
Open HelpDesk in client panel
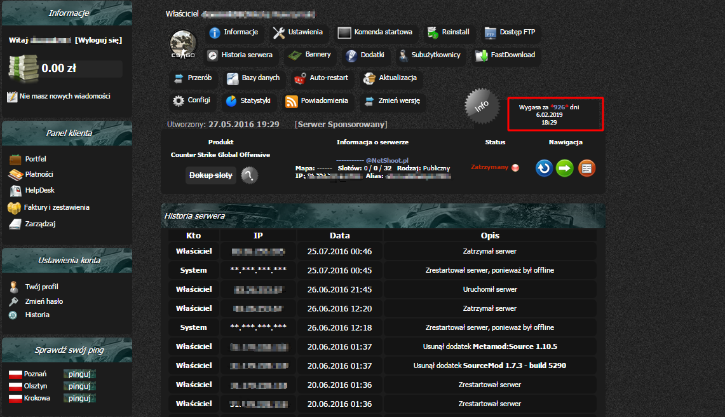click(x=40, y=190)
